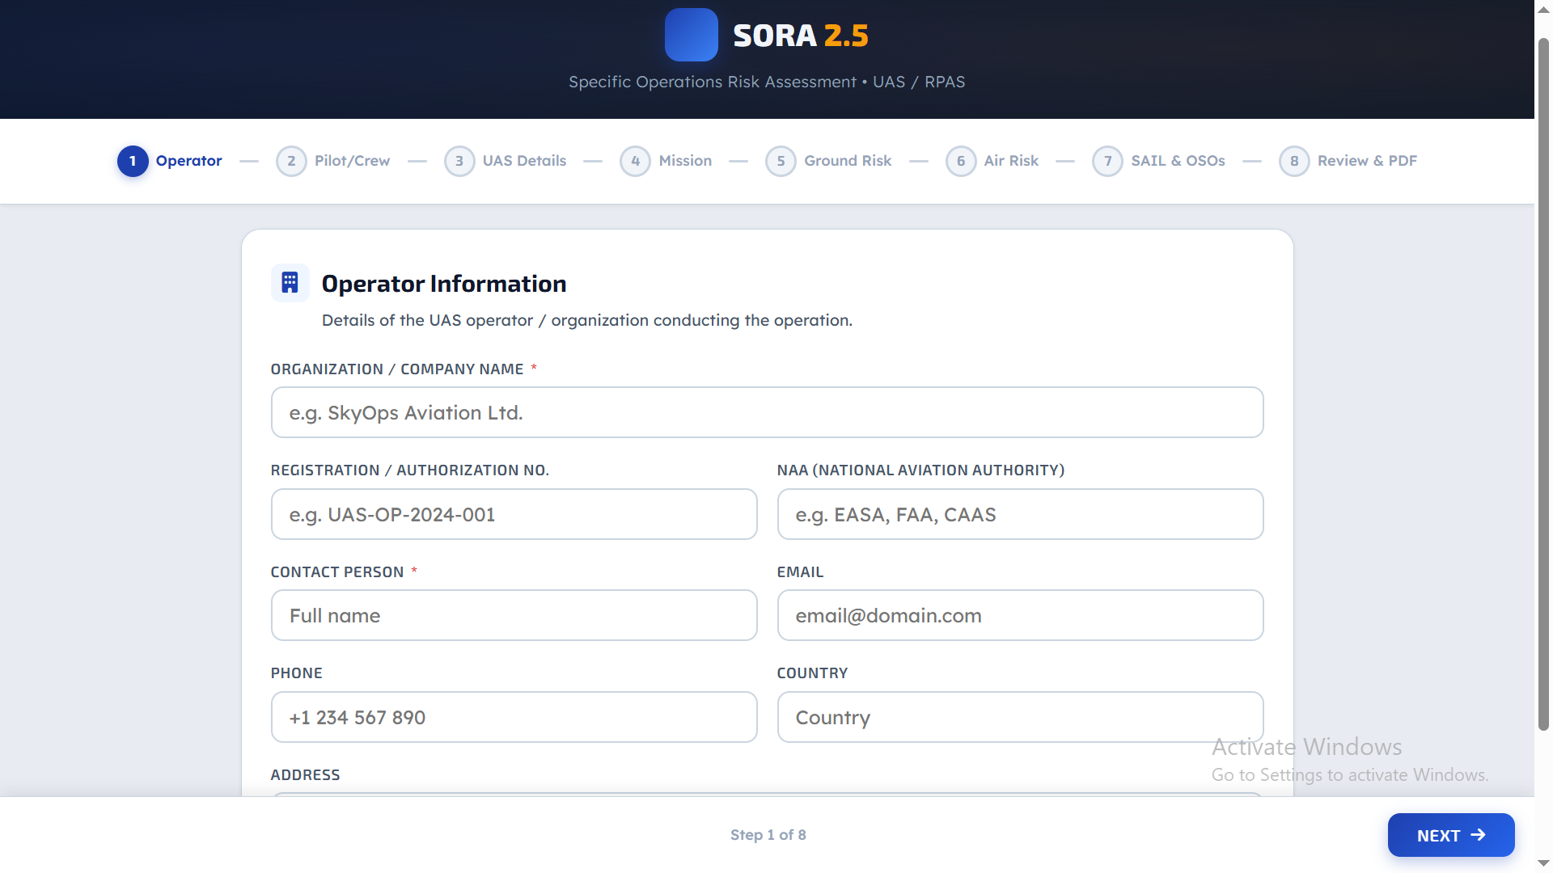The height and width of the screenshot is (873, 1553).
Task: Click 'Specific Operations Risk Assessment' subtitle
Action: point(712,82)
